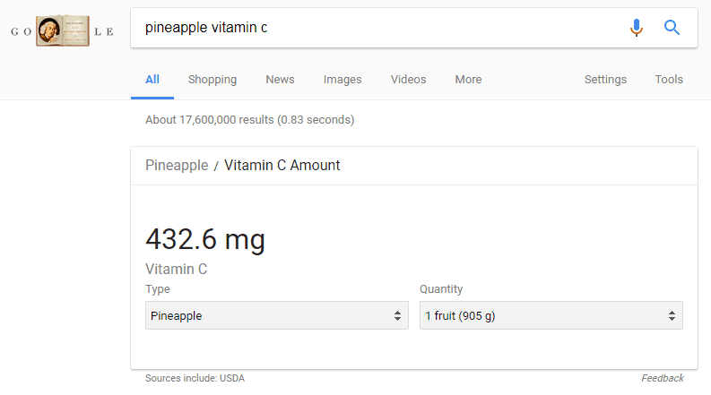Open the Google doodle logo image
711x395 pixels.
pos(63,30)
